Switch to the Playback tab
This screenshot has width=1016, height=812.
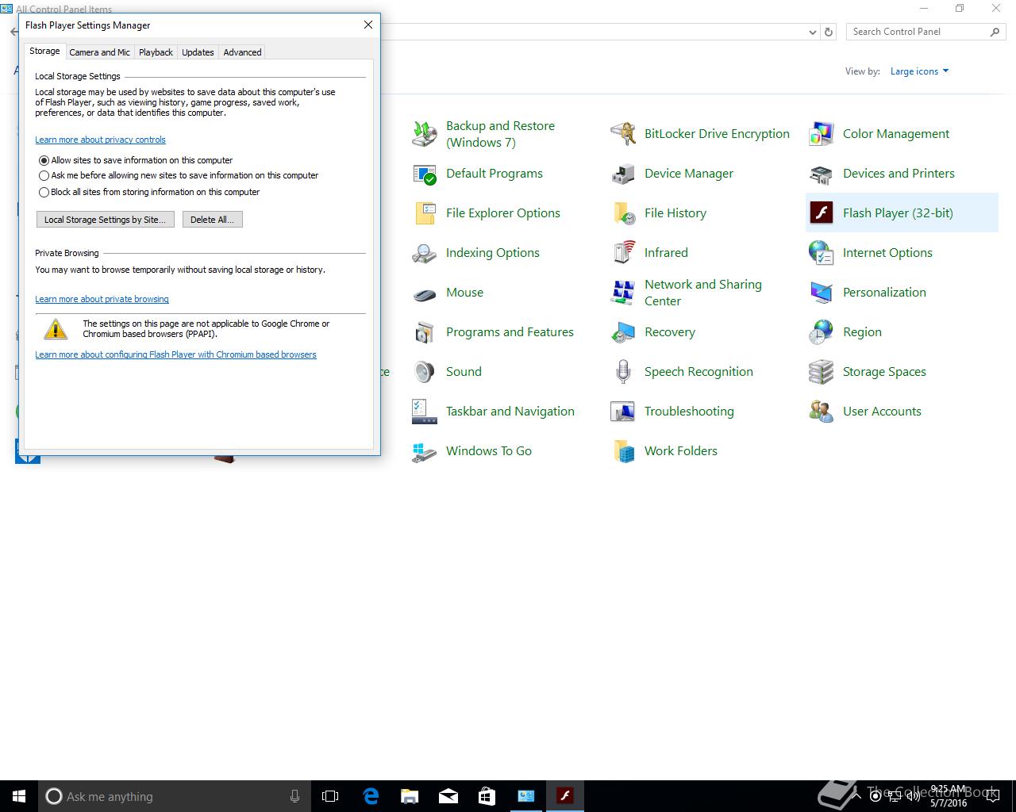pos(156,52)
